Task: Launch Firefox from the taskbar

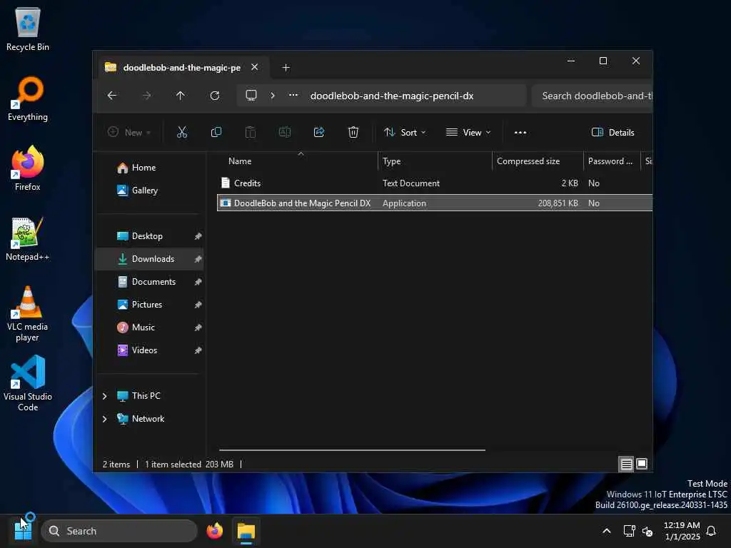Action: click(214, 531)
